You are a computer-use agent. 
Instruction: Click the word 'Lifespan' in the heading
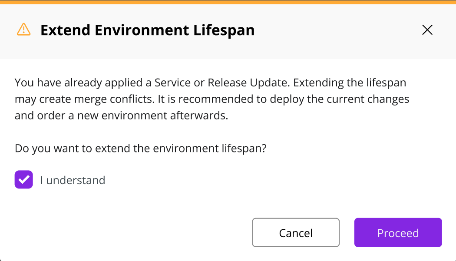[224, 30]
